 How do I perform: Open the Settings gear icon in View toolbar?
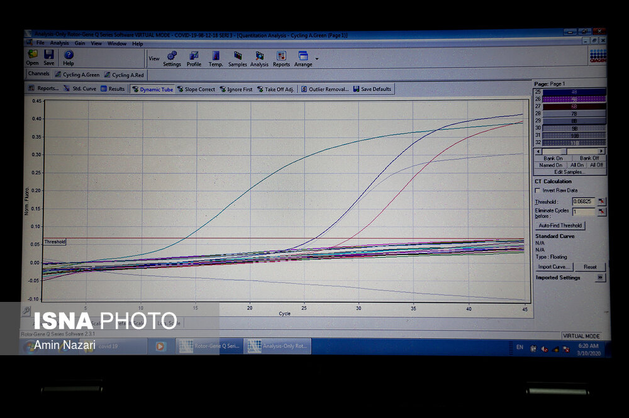coord(172,56)
